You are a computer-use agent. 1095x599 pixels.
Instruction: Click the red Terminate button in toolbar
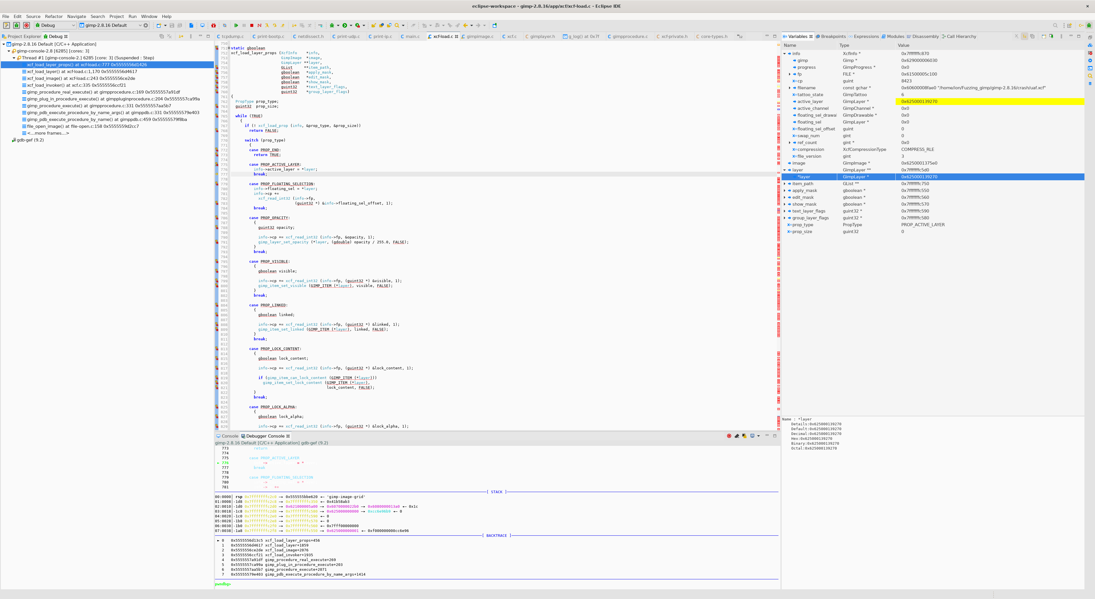pyautogui.click(x=252, y=25)
